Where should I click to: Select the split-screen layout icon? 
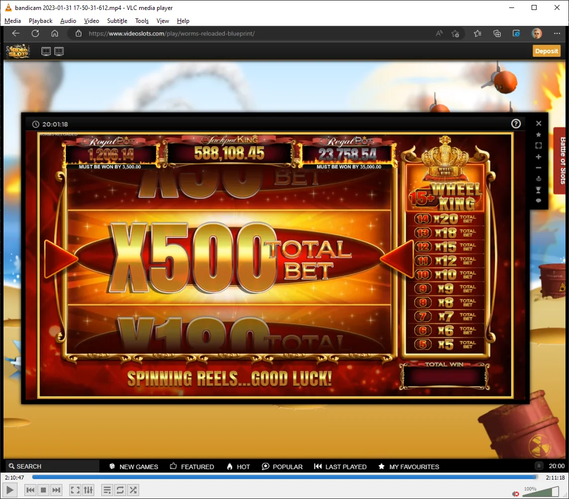(59, 51)
